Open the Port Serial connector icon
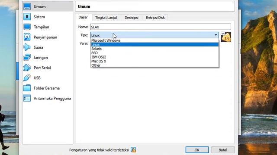Screen dimensions: 277x155 (x=27, y=68)
